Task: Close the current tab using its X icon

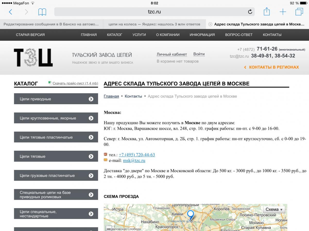Action: (x=210, y=24)
